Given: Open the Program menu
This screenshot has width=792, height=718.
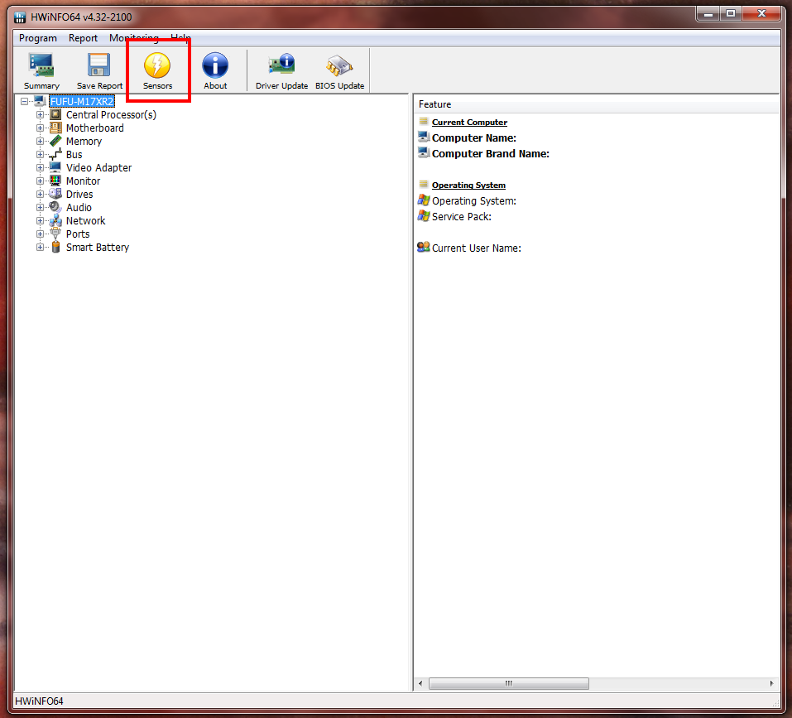Looking at the screenshot, I should [38, 38].
